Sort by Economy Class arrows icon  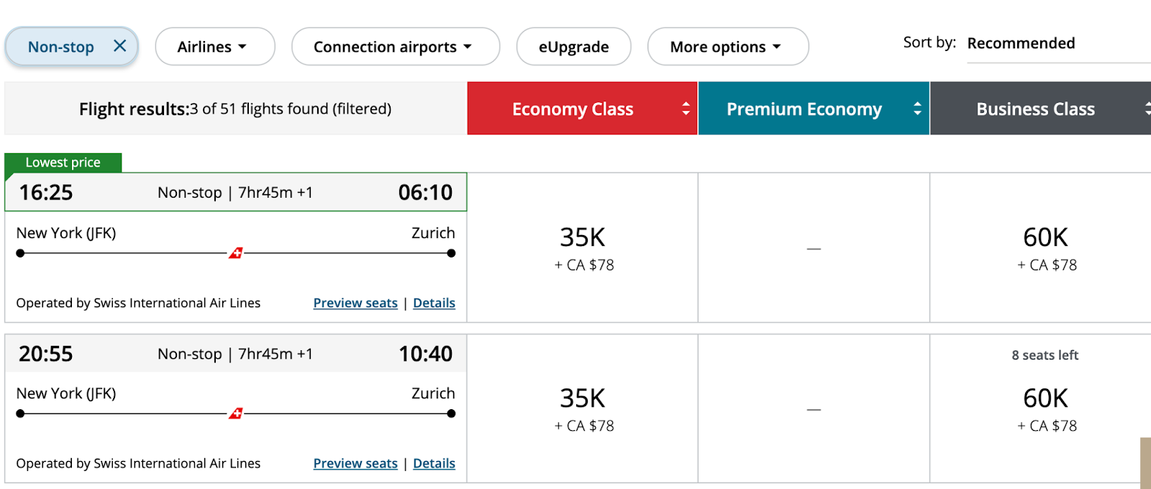(x=686, y=109)
